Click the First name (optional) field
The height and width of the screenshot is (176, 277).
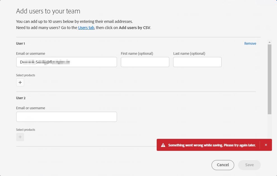point(145,62)
